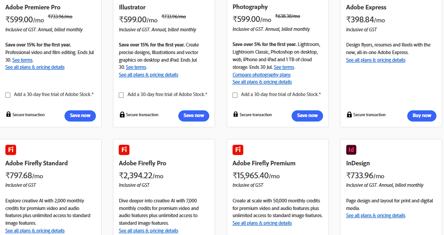Click Save now for Illustrator
The image size is (444, 235).
tap(194, 116)
